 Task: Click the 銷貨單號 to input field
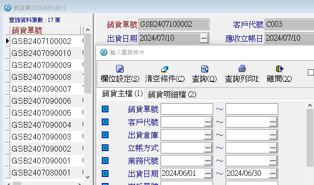coord(252,109)
